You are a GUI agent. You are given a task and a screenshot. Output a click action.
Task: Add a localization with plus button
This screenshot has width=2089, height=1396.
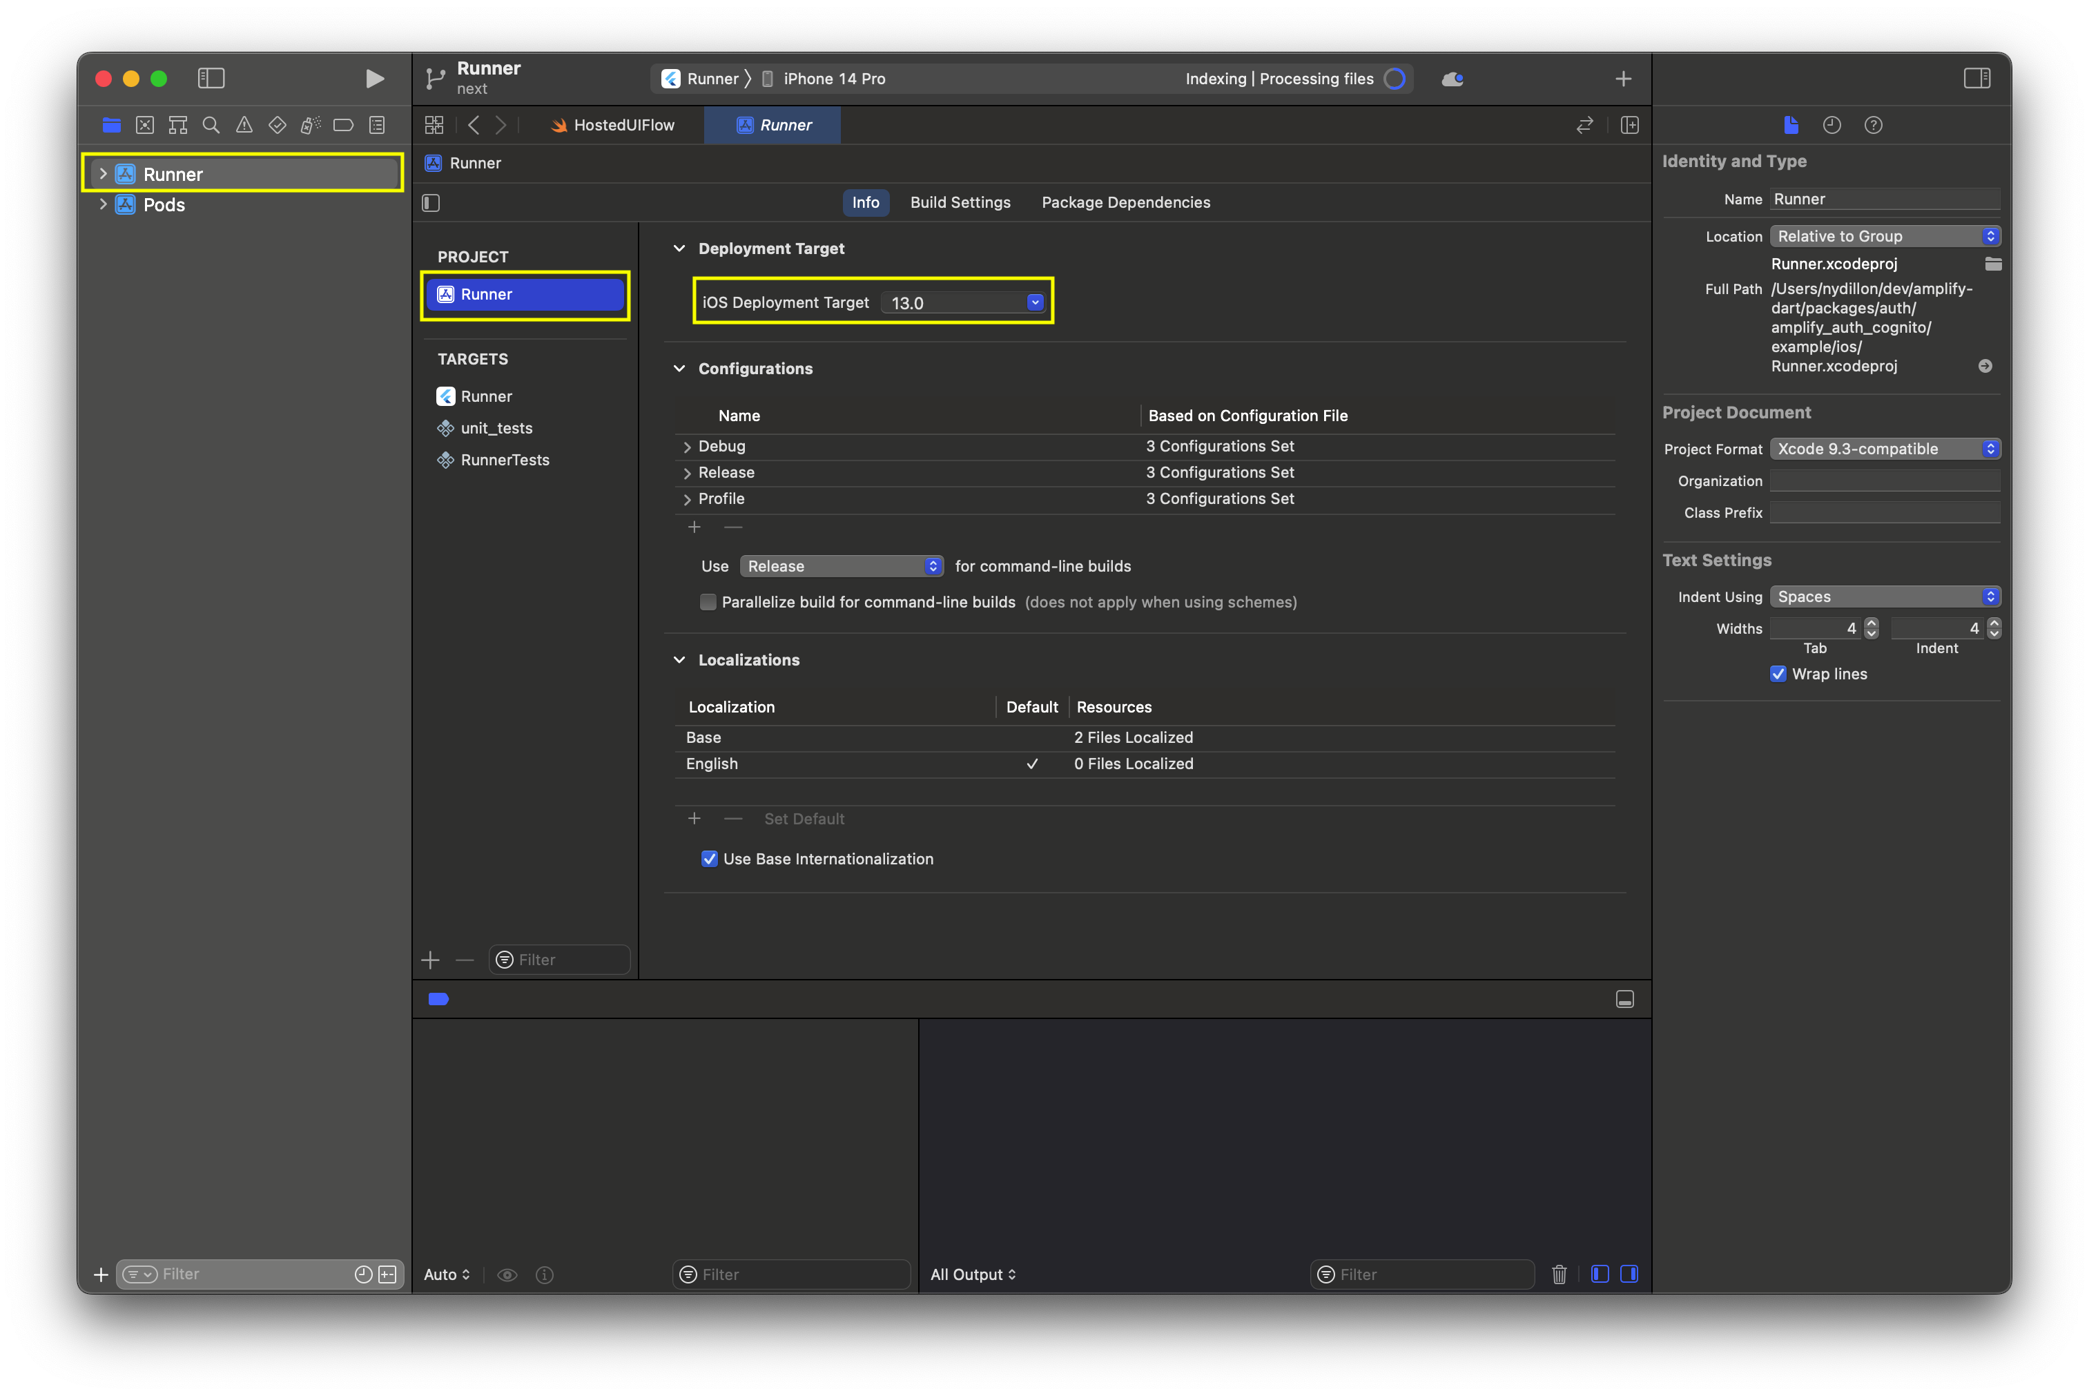point(694,818)
